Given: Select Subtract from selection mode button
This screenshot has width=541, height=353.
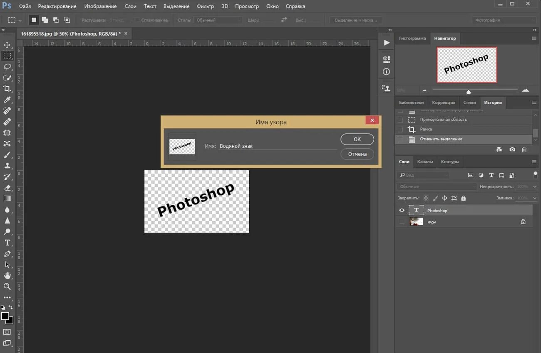Looking at the screenshot, I should [56, 20].
